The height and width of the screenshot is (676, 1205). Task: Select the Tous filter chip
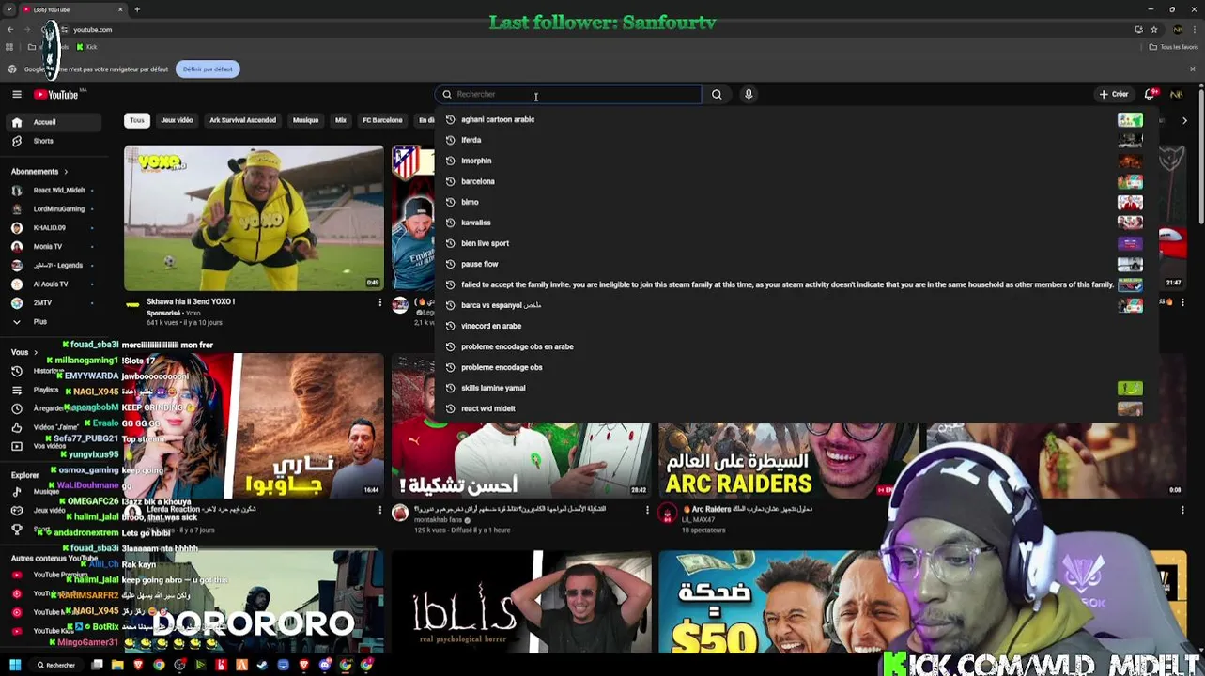[137, 120]
